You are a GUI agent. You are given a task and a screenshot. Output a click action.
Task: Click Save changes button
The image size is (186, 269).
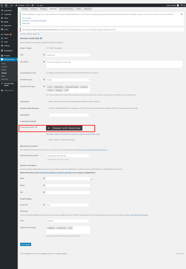[x=25, y=244]
